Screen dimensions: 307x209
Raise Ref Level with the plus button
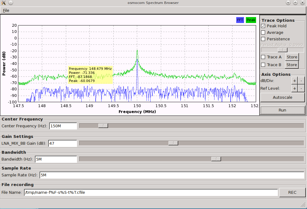click(295, 89)
